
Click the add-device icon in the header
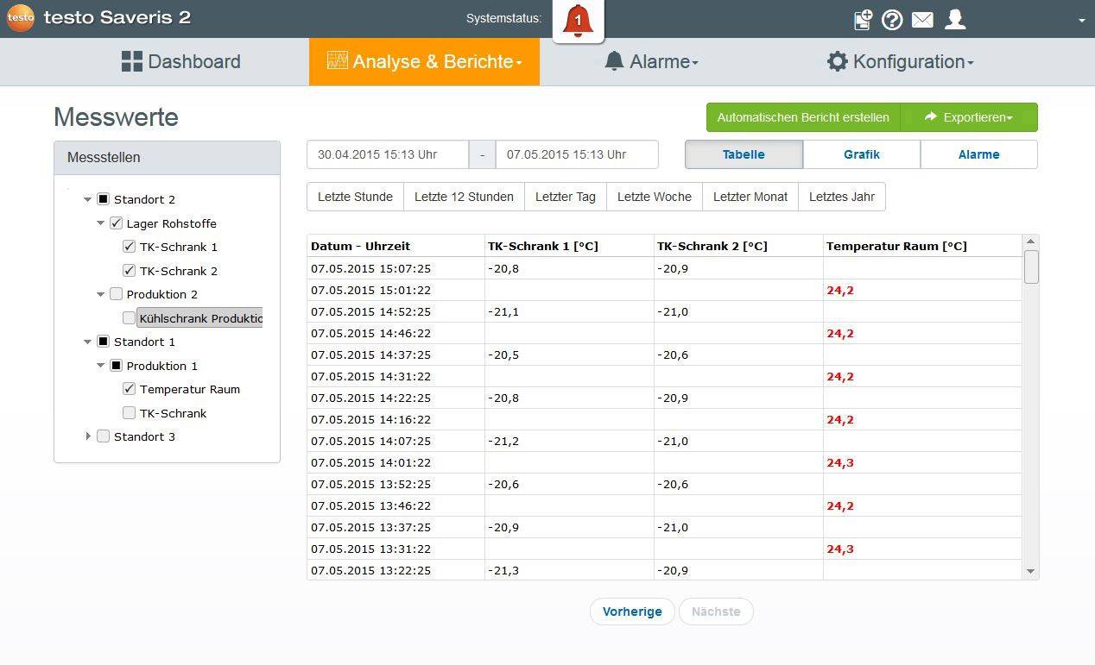pos(863,19)
